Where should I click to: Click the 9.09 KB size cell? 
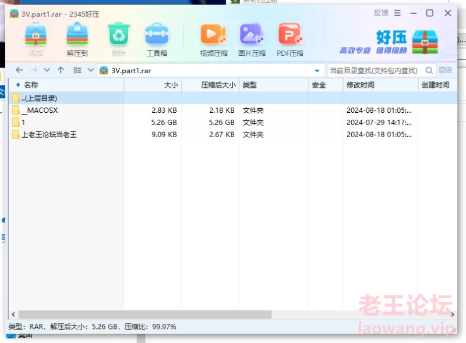tap(164, 134)
